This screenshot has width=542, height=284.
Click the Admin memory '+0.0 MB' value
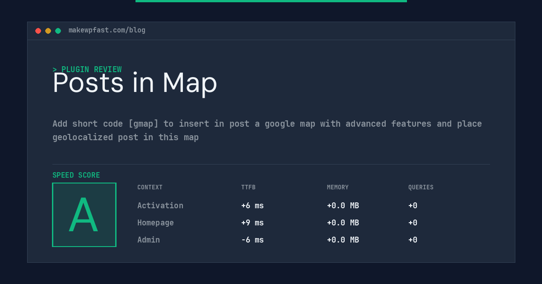pyautogui.click(x=343, y=240)
